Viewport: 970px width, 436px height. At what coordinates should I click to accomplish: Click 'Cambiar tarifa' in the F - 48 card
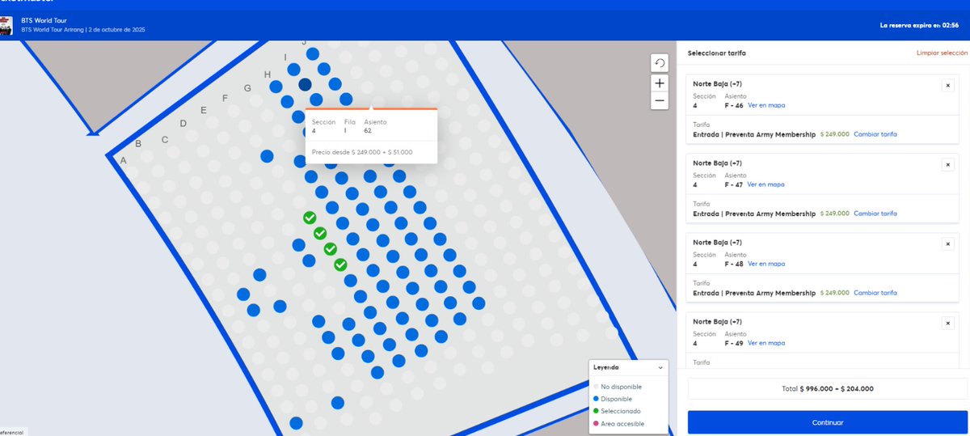tap(875, 293)
